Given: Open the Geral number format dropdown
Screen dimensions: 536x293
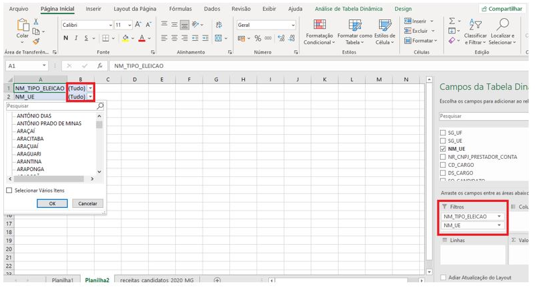Looking at the screenshot, I should click(x=292, y=25).
